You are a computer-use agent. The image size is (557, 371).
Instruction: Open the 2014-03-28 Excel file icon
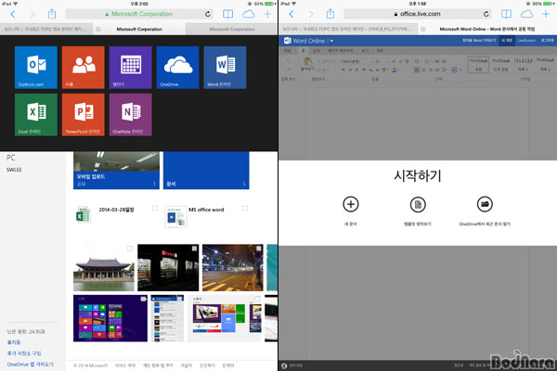coord(84,214)
